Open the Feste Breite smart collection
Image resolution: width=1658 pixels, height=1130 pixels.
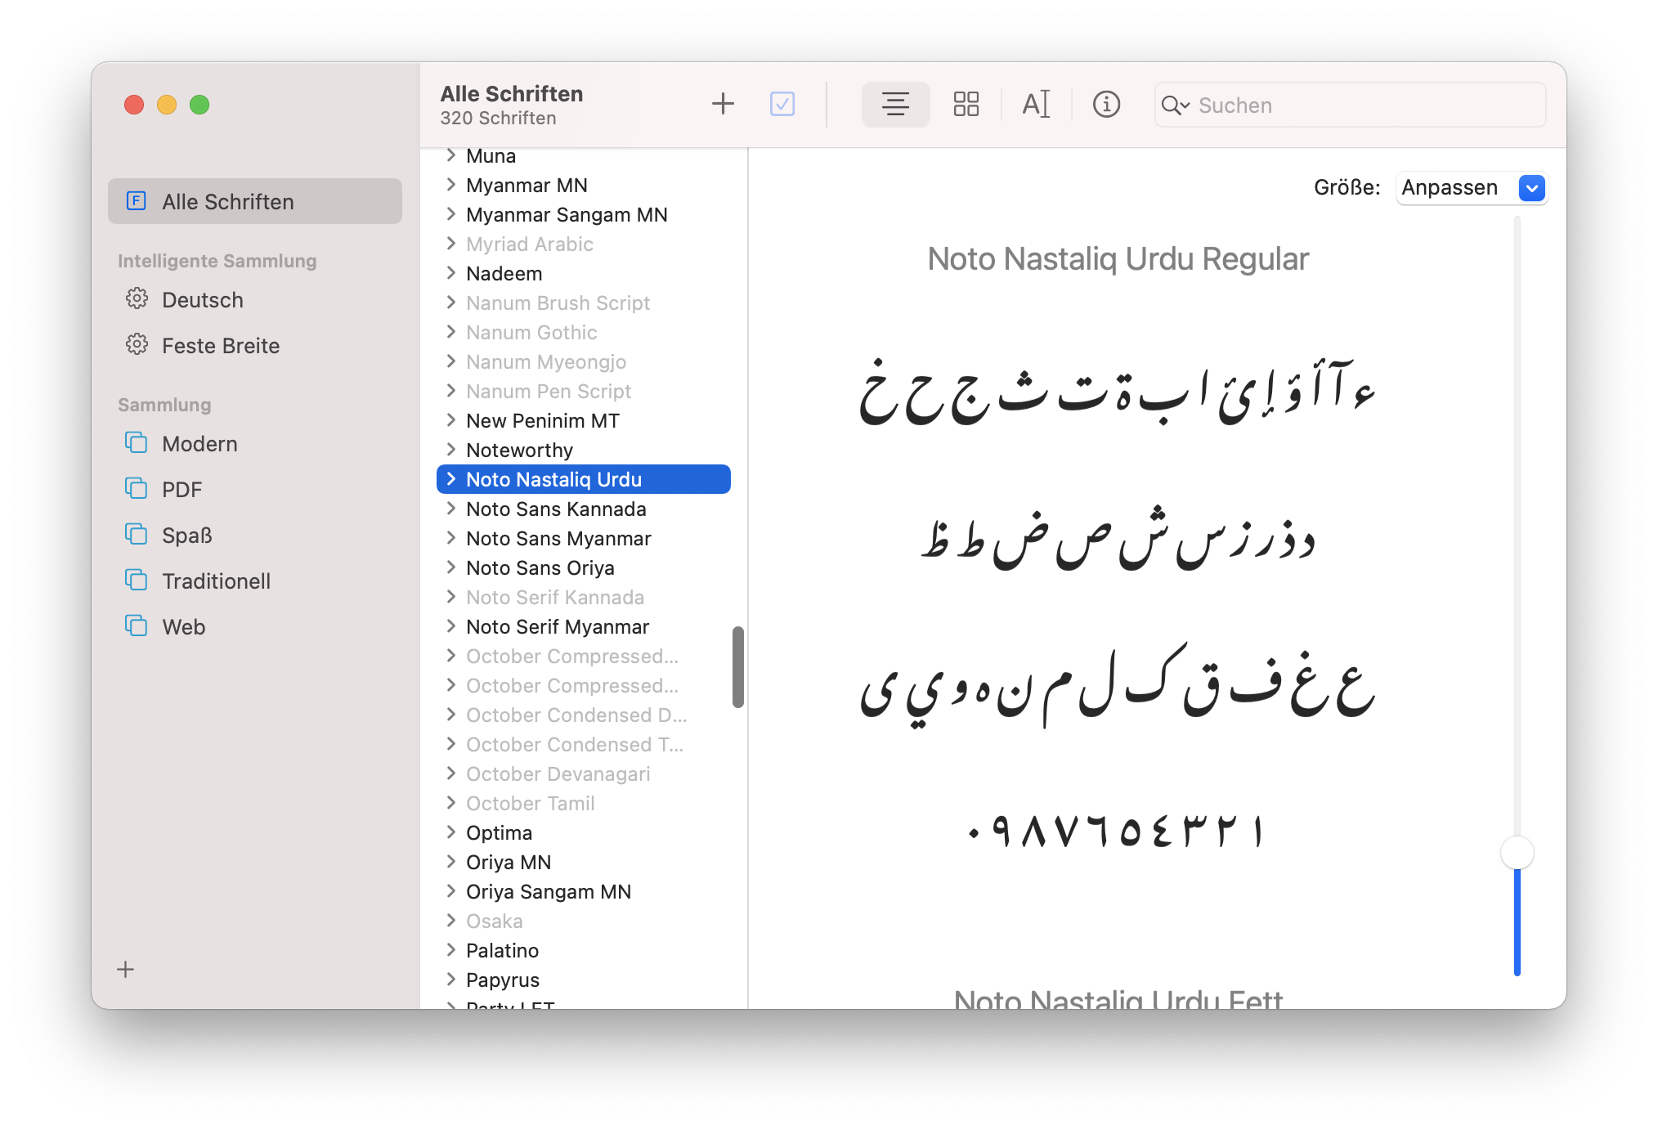[x=220, y=346]
